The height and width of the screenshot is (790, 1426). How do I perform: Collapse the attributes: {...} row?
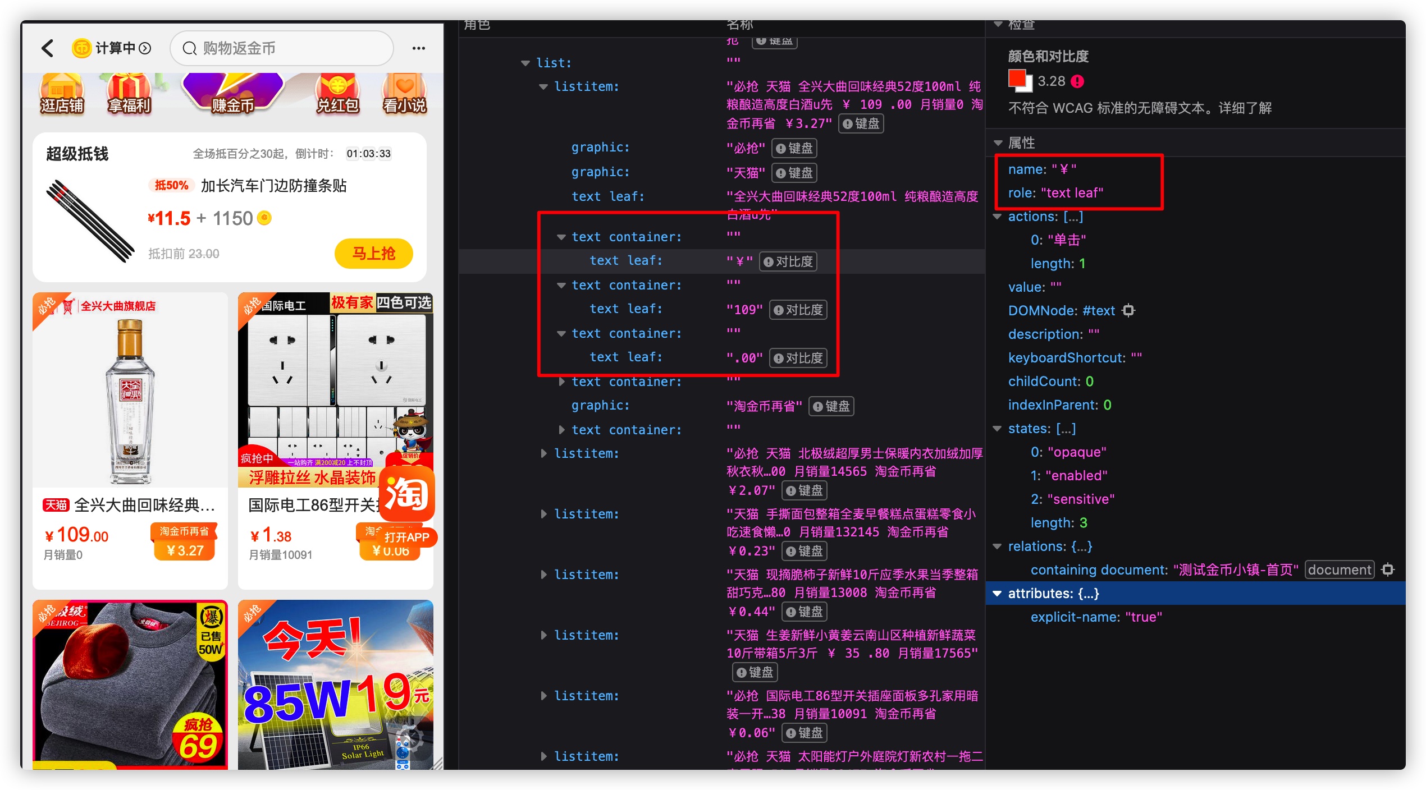pyautogui.click(x=998, y=594)
